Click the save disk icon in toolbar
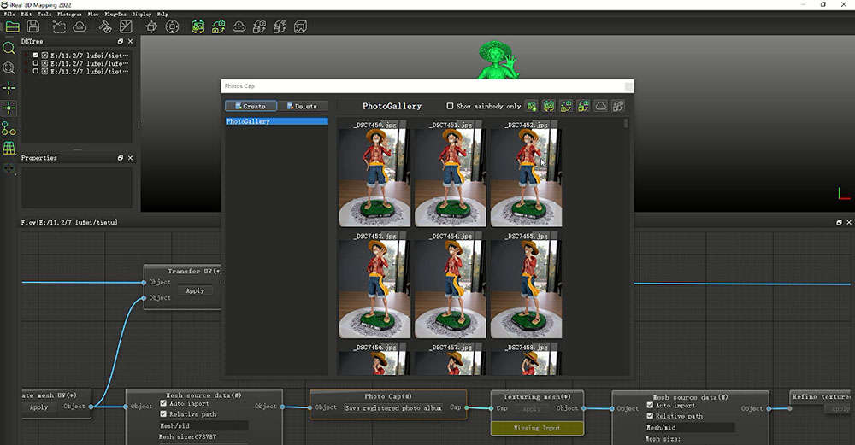This screenshot has height=445, width=855. (33, 27)
